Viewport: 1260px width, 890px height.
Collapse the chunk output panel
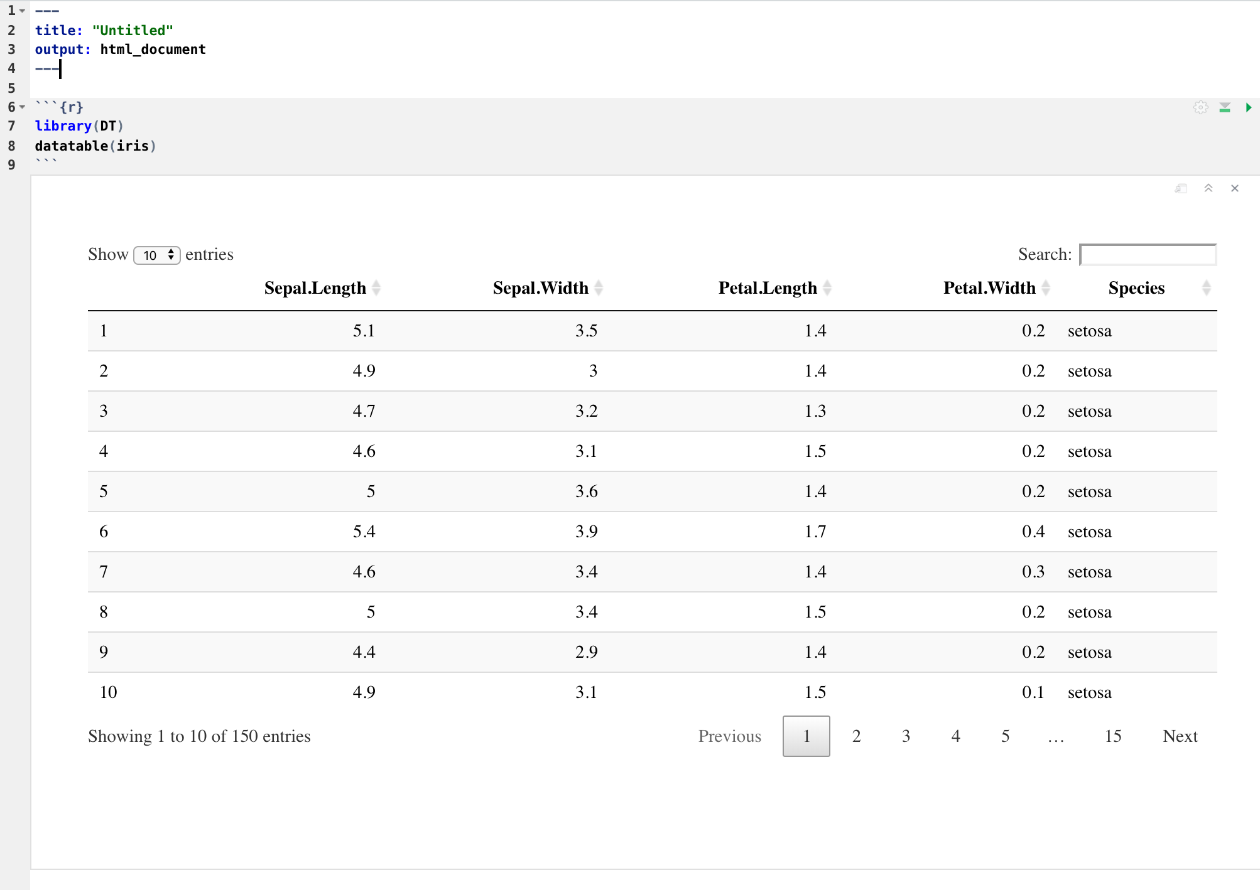(x=1208, y=188)
